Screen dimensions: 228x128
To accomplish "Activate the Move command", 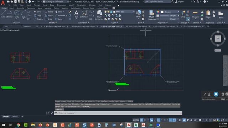I will [37, 12].
